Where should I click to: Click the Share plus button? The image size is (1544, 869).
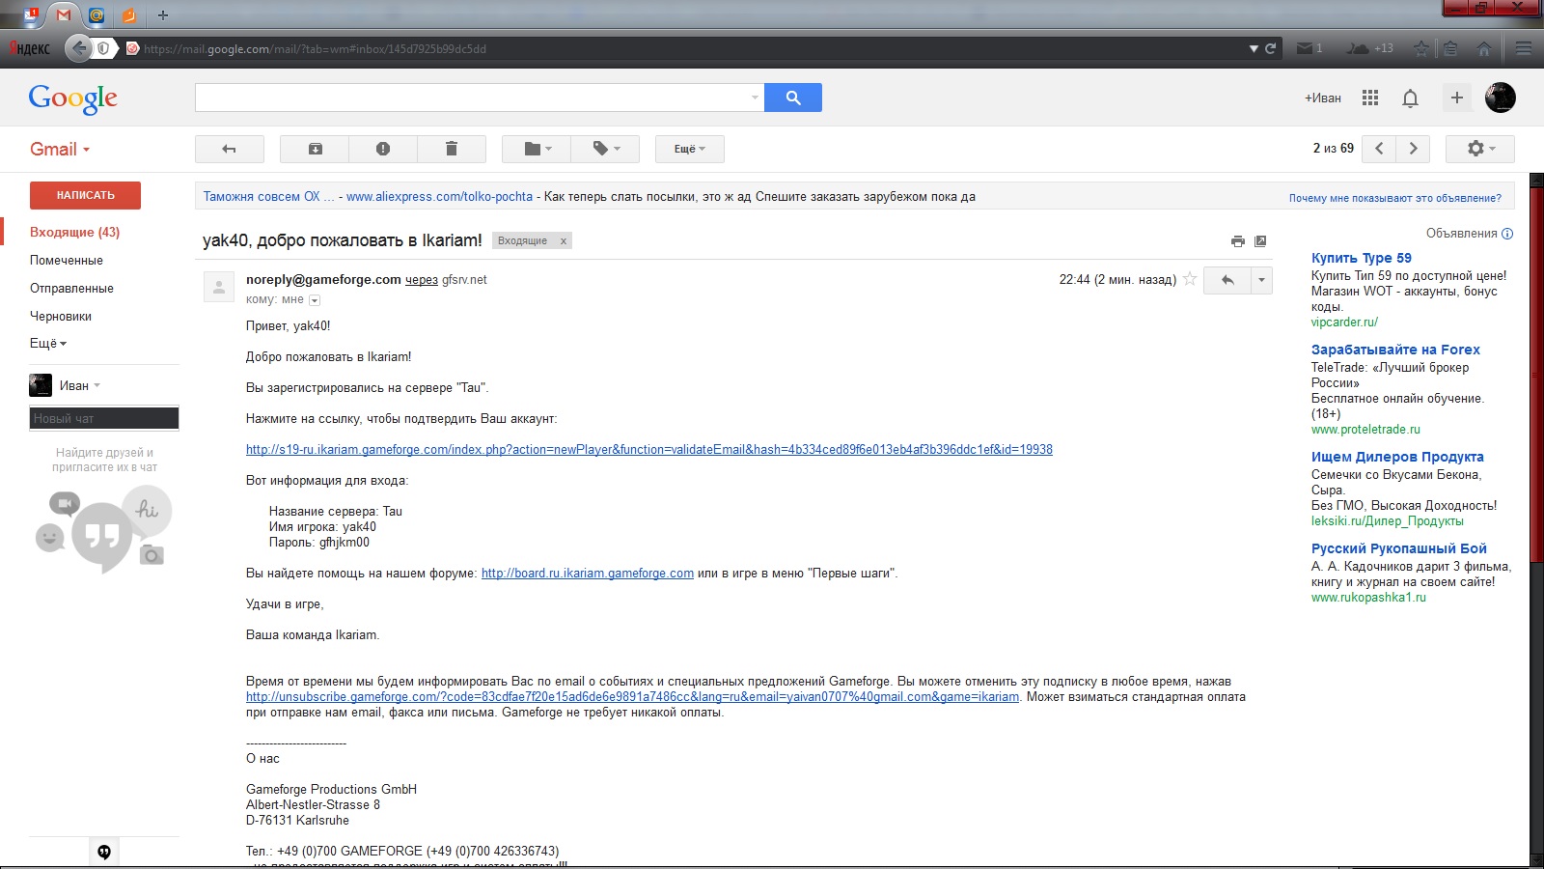tap(1457, 98)
